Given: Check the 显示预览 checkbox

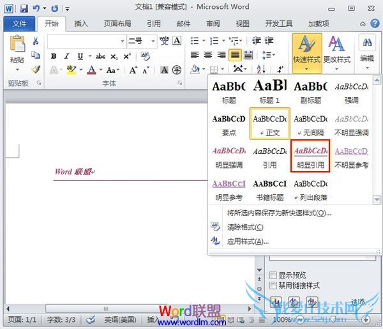Looking at the screenshot, I should click(x=273, y=275).
